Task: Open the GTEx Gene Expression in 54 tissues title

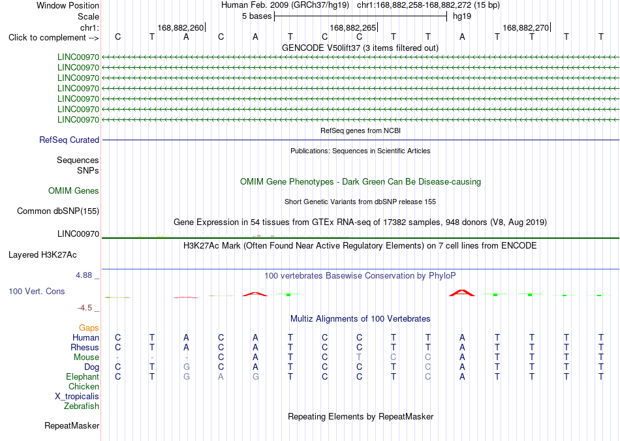Action: point(360,222)
